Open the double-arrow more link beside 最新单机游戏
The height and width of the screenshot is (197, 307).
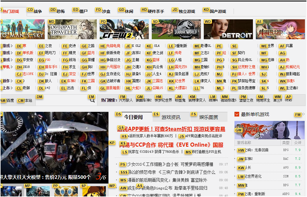[x=303, y=114]
